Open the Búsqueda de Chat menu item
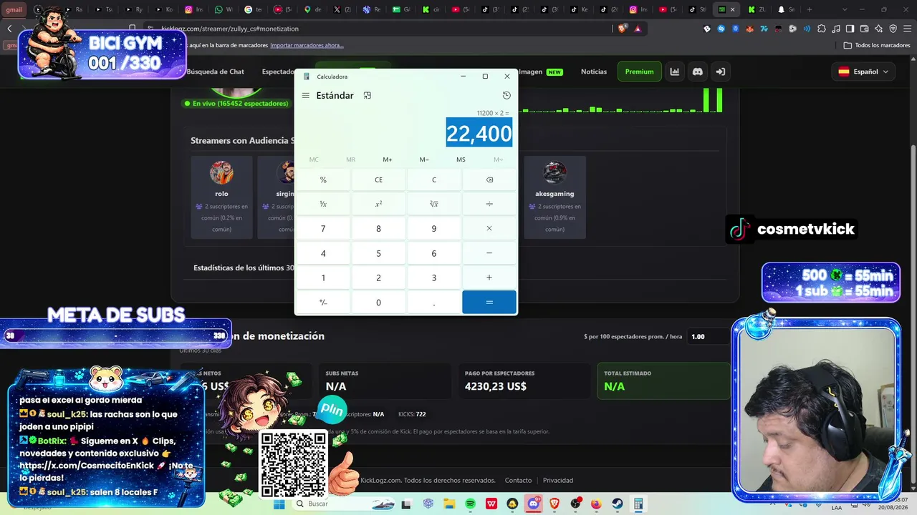This screenshot has height=515, width=917. click(x=216, y=72)
